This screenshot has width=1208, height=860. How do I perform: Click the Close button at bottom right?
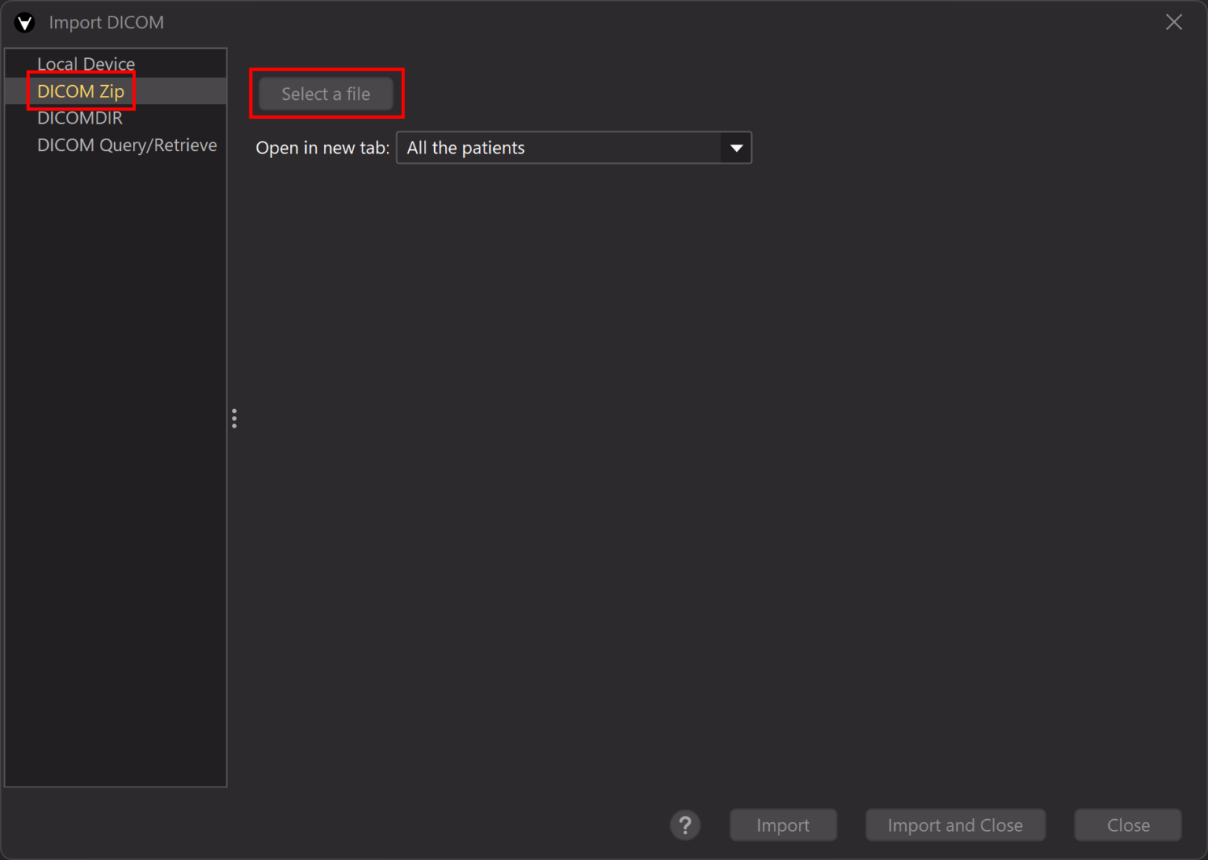coord(1127,825)
